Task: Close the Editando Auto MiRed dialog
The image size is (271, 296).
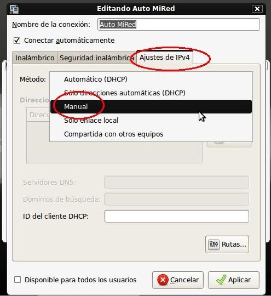Action: point(257,9)
